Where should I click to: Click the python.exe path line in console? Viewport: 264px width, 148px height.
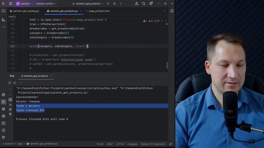pyautogui.click(x=84, y=90)
